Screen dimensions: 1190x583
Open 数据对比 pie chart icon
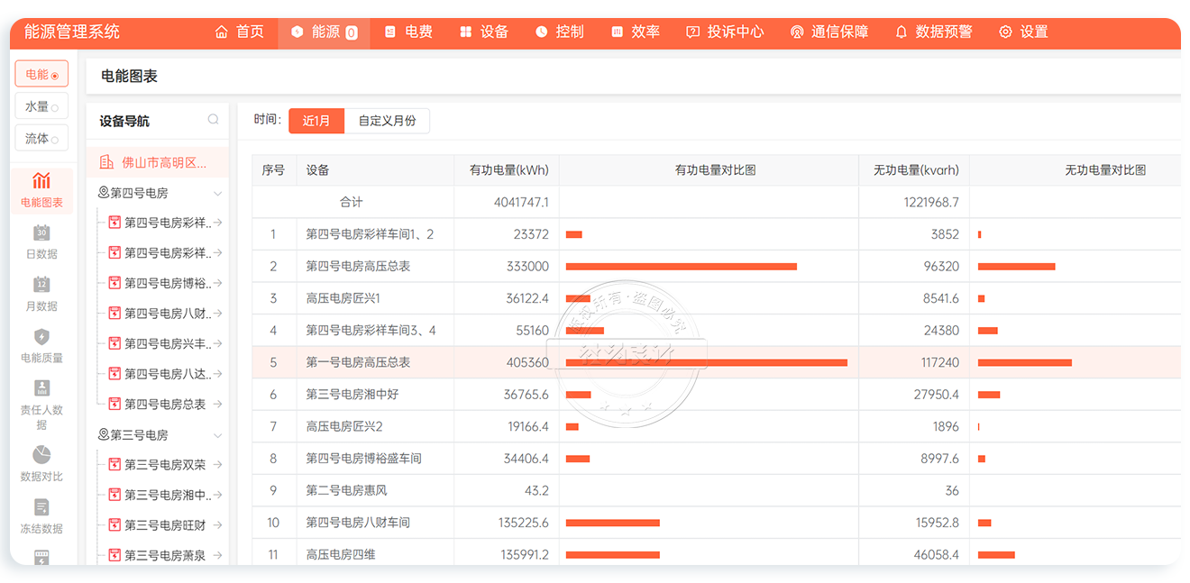point(41,454)
